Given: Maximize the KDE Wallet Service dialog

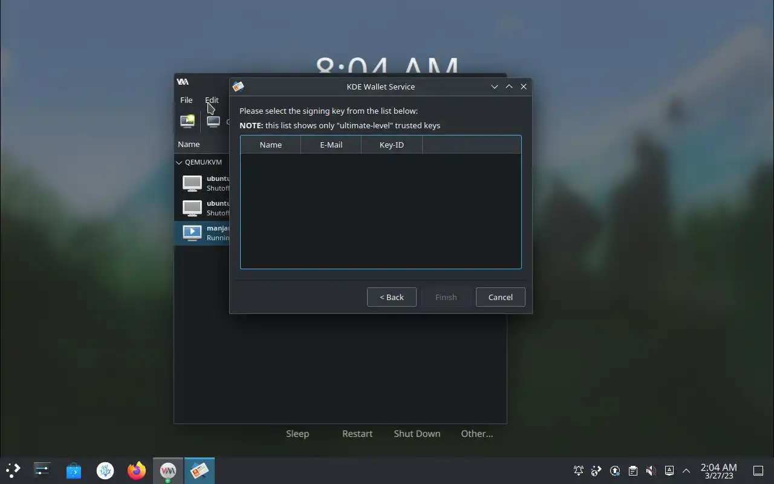Looking at the screenshot, I should point(509,87).
